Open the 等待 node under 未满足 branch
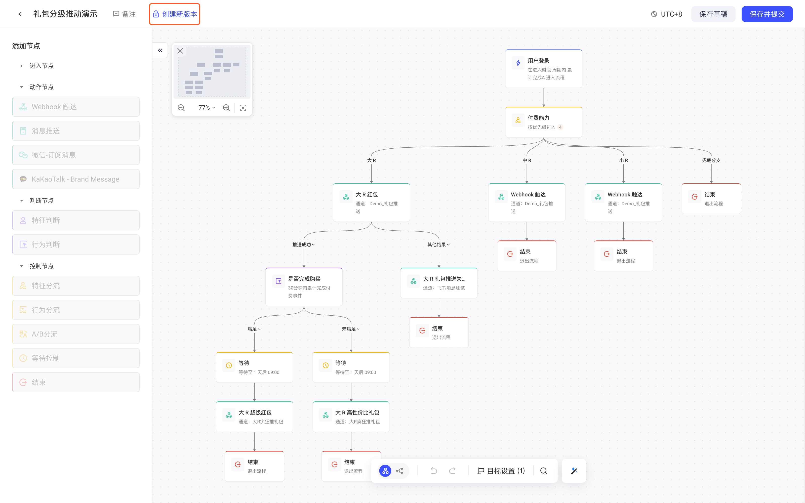The height and width of the screenshot is (503, 805). click(351, 367)
